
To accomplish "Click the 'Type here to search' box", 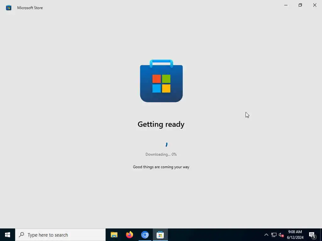I will tap(60, 235).
